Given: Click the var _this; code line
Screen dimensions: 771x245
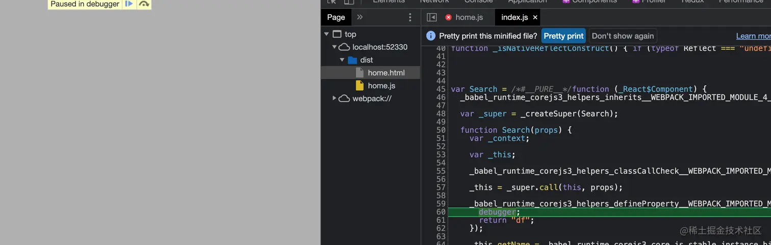Looking at the screenshot, I should [x=493, y=154].
